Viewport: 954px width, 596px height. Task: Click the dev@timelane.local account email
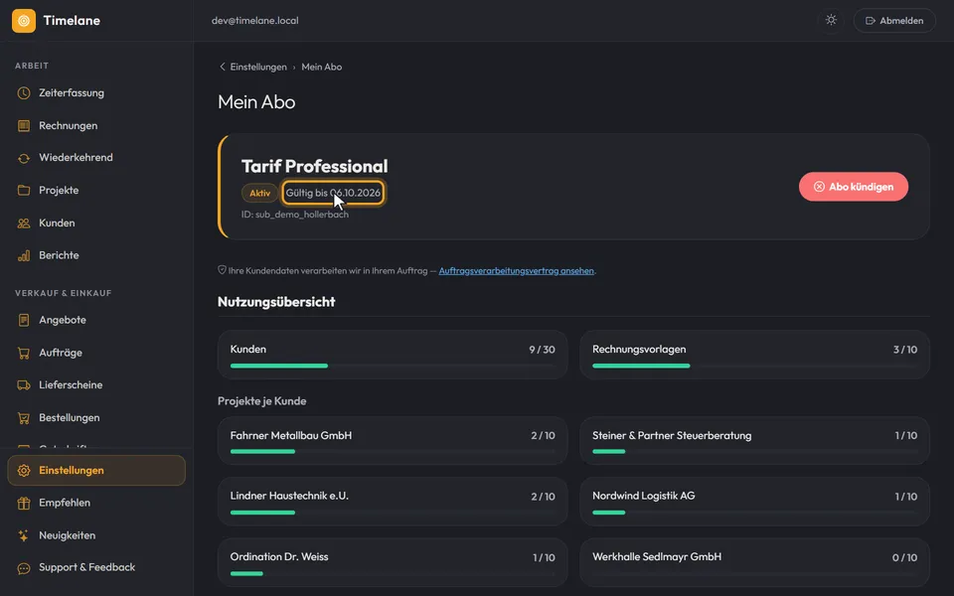pyautogui.click(x=255, y=21)
